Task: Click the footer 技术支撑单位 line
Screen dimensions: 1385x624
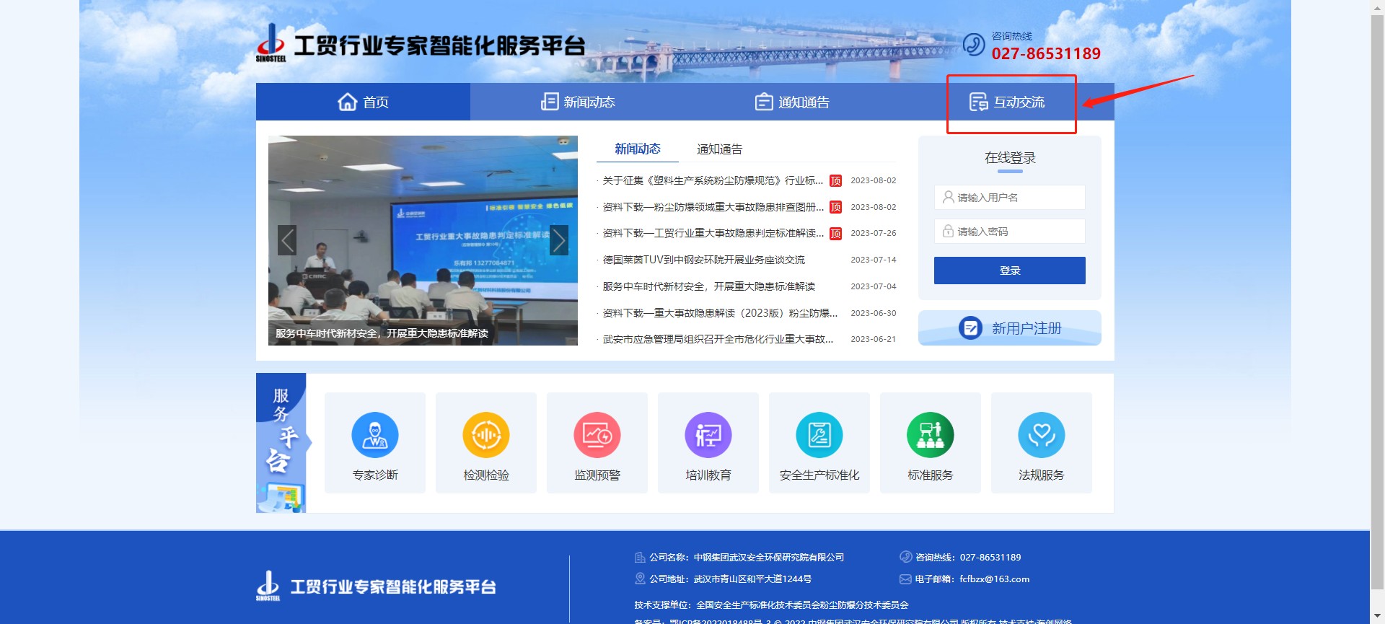Action: pos(771,605)
